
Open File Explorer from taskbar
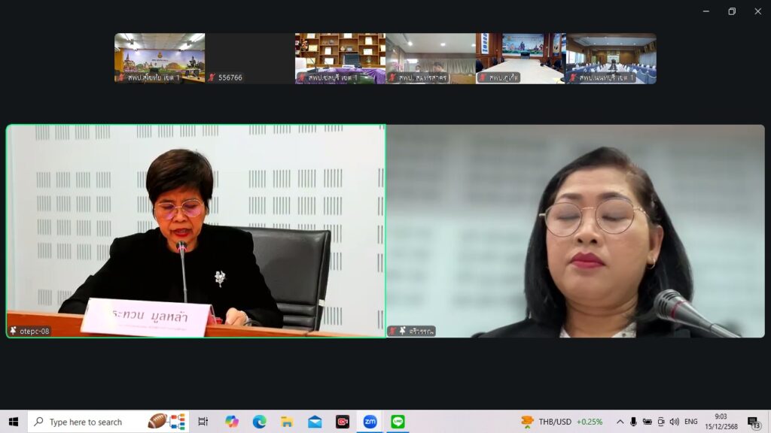click(x=287, y=422)
